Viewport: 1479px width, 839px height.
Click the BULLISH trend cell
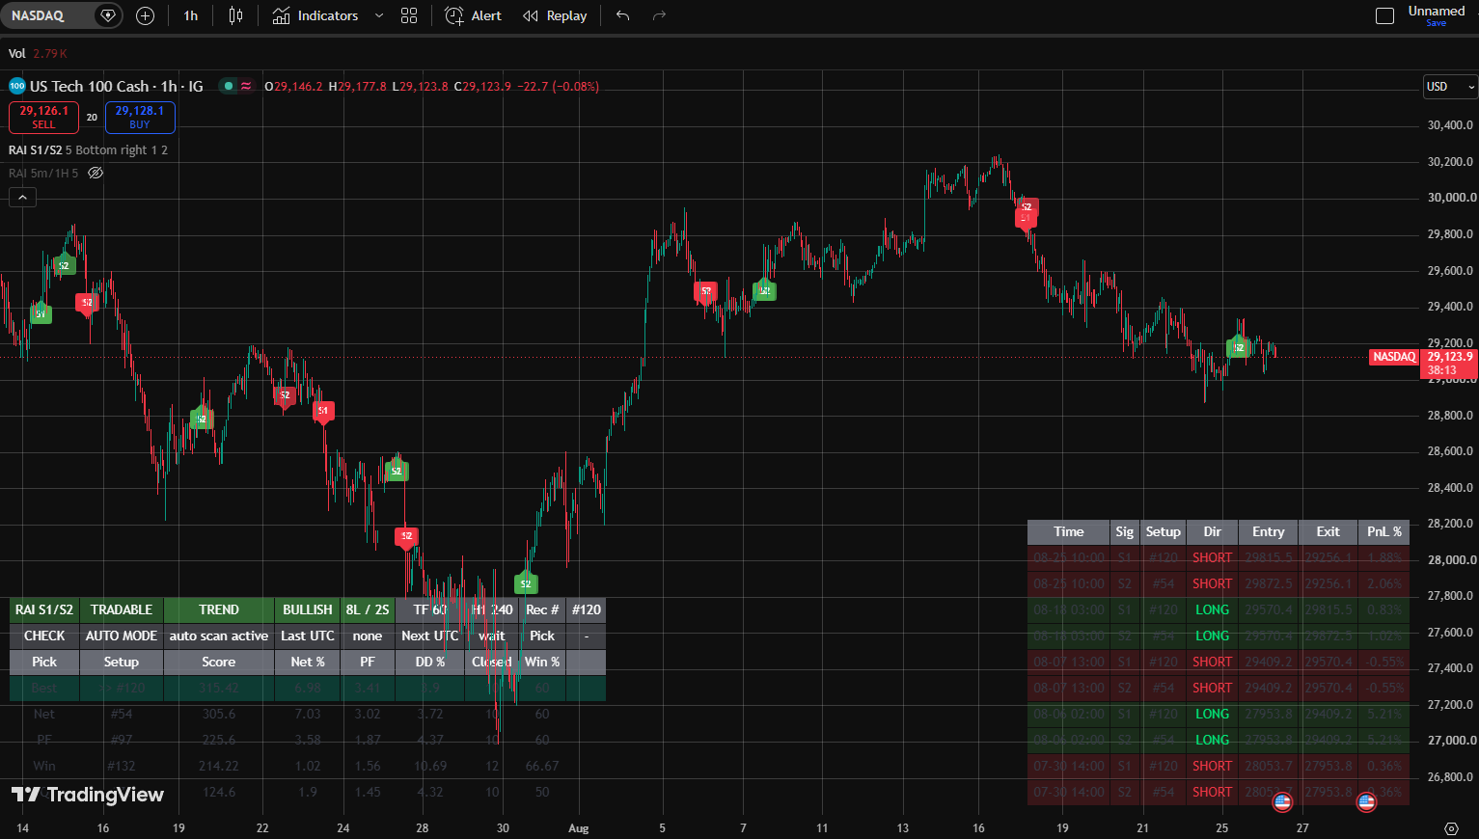[x=308, y=610]
